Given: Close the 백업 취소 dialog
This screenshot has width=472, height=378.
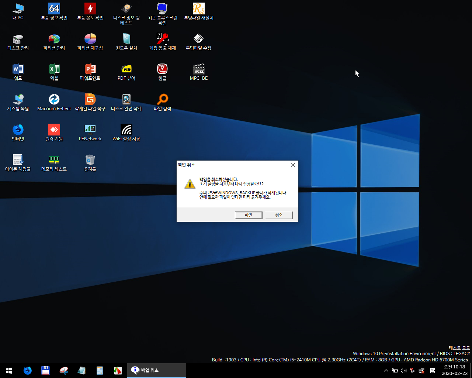Looking at the screenshot, I should (293, 165).
